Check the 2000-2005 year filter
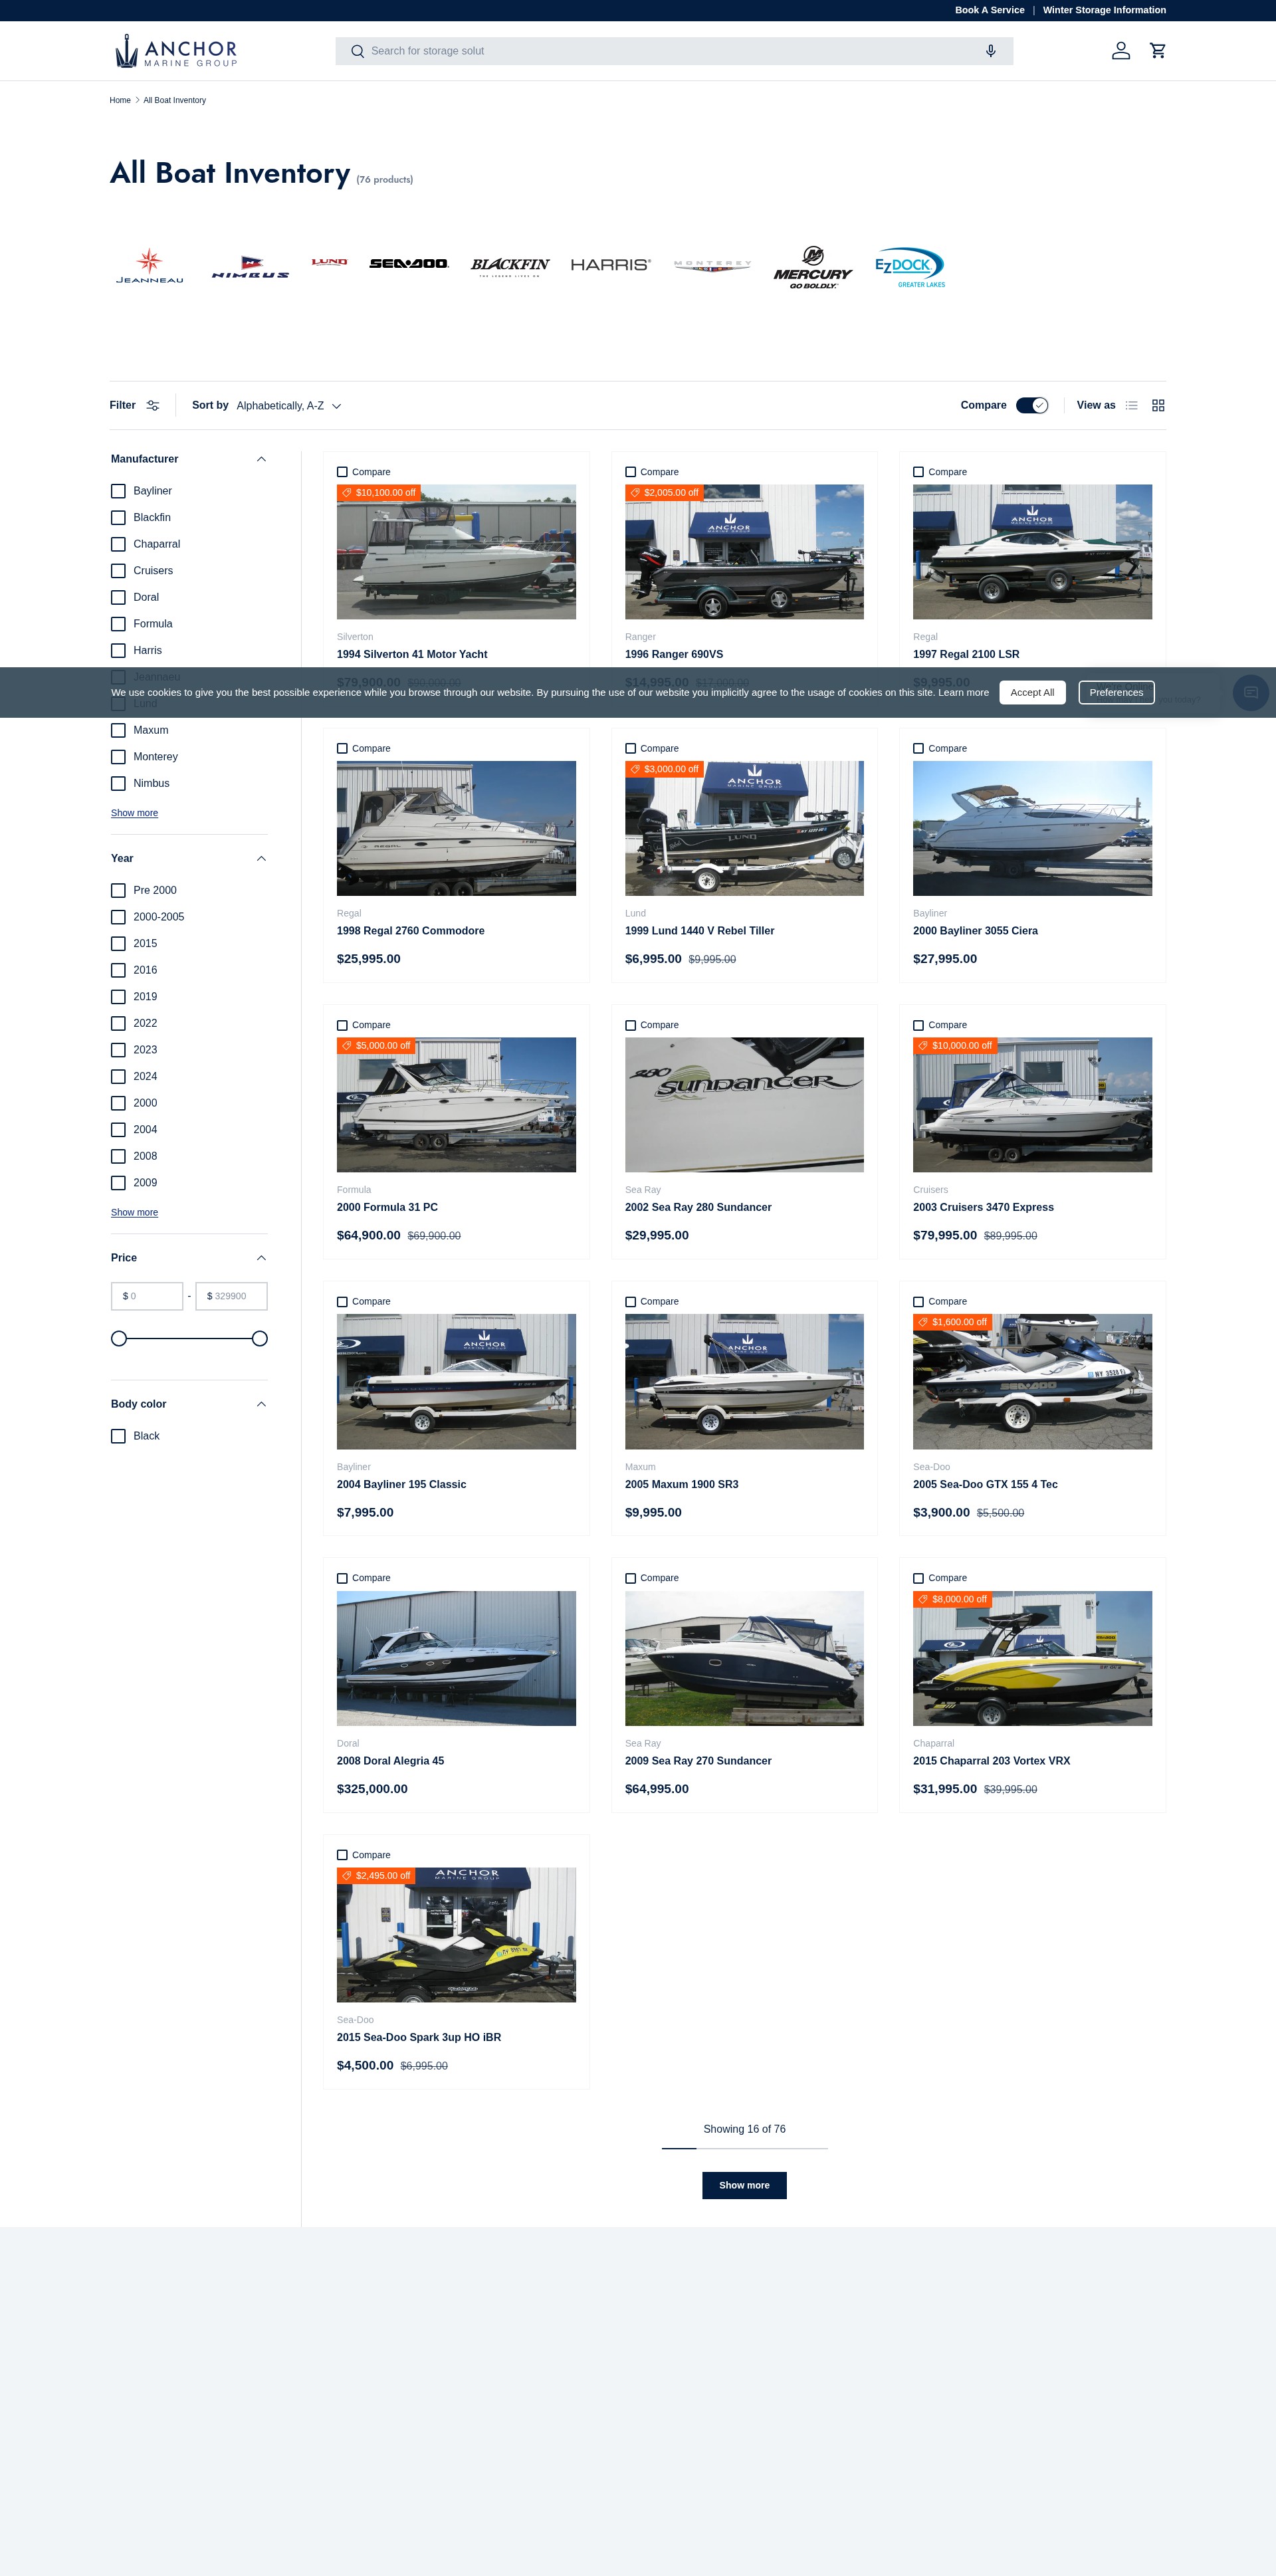This screenshot has width=1276, height=2576. (118, 917)
